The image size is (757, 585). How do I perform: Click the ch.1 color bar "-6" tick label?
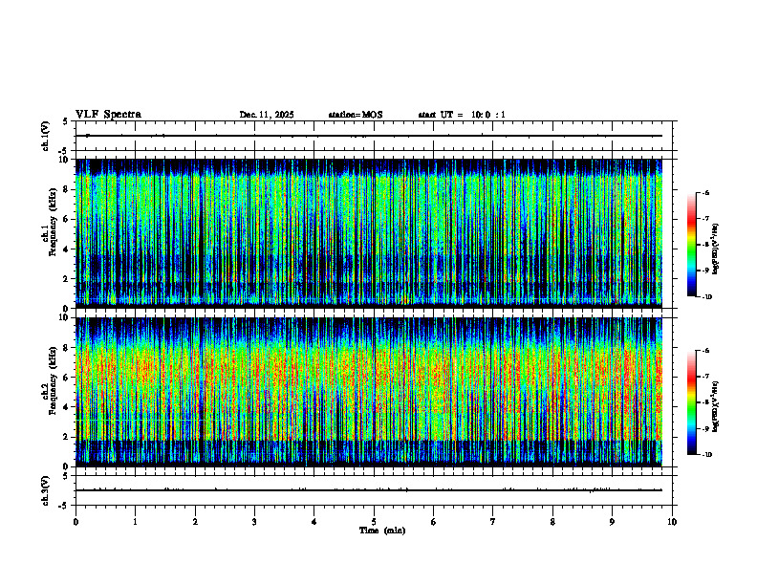(705, 192)
